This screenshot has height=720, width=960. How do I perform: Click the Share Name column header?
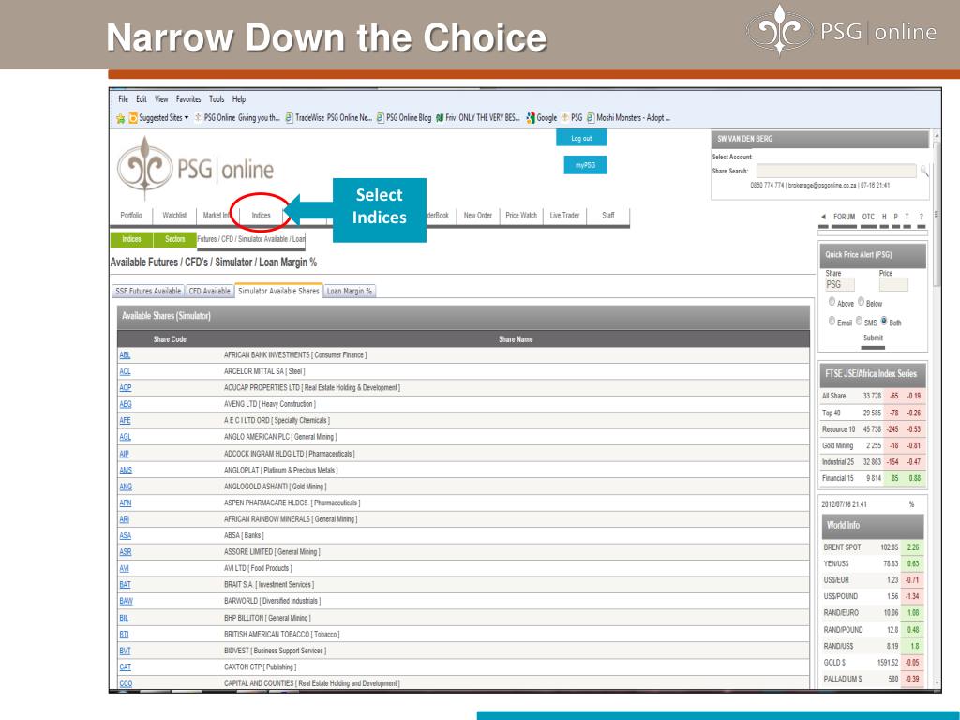coord(516,339)
